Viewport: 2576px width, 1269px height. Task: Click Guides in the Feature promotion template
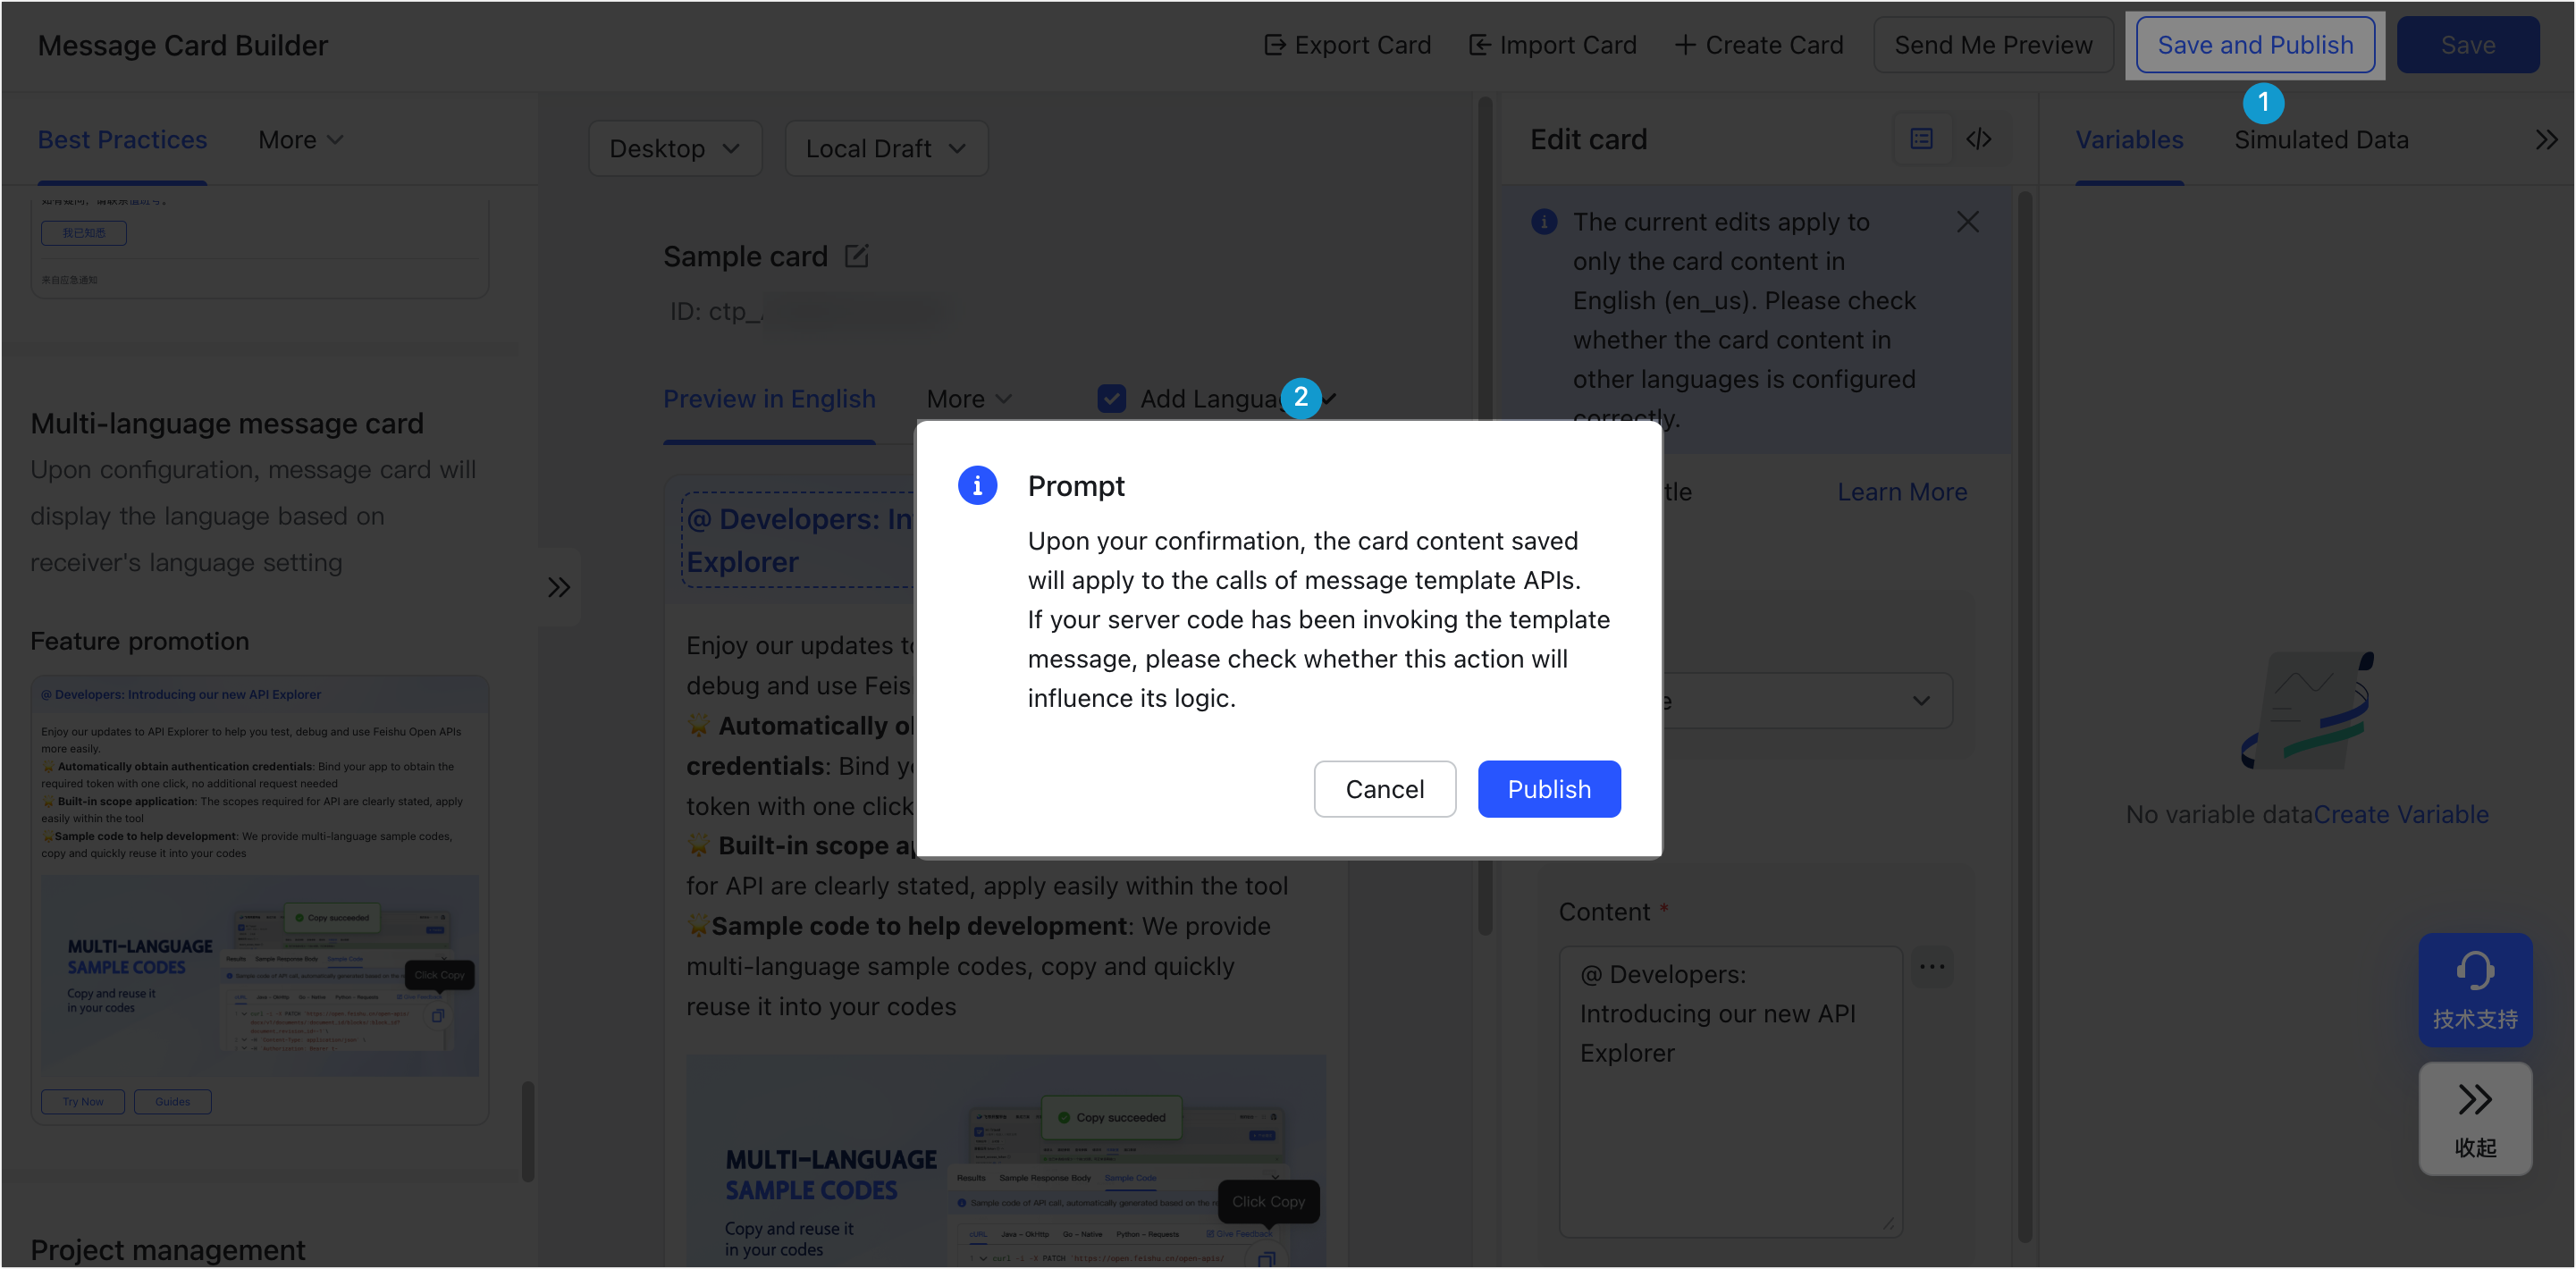172,1101
